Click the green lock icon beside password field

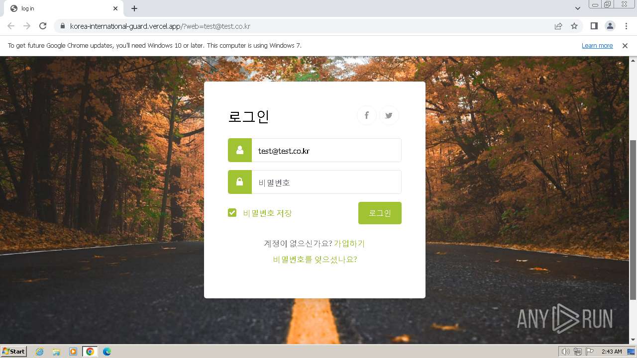[x=240, y=182]
